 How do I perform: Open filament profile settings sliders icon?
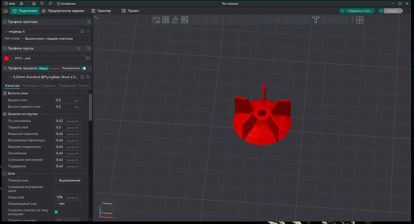[88, 48]
